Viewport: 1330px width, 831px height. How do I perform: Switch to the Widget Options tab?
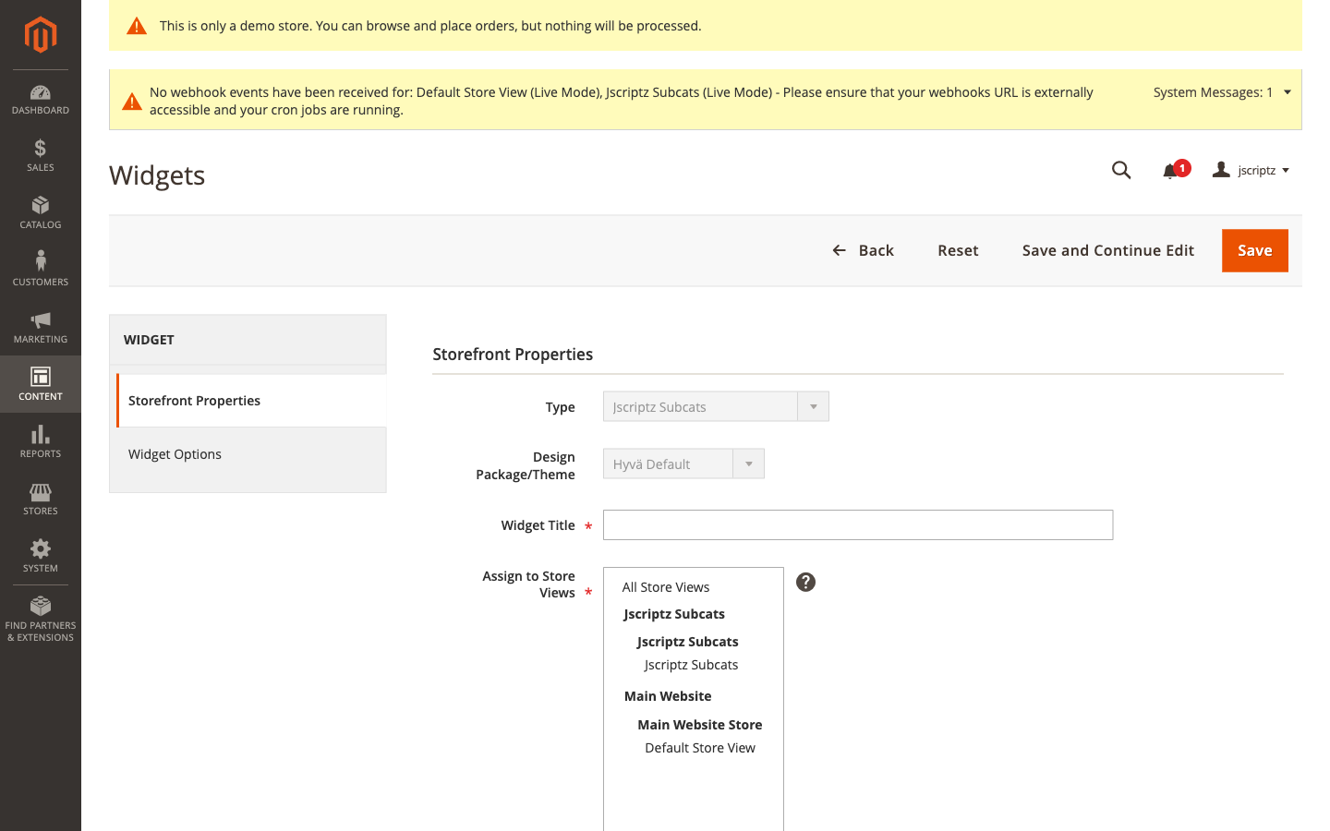[x=175, y=453]
